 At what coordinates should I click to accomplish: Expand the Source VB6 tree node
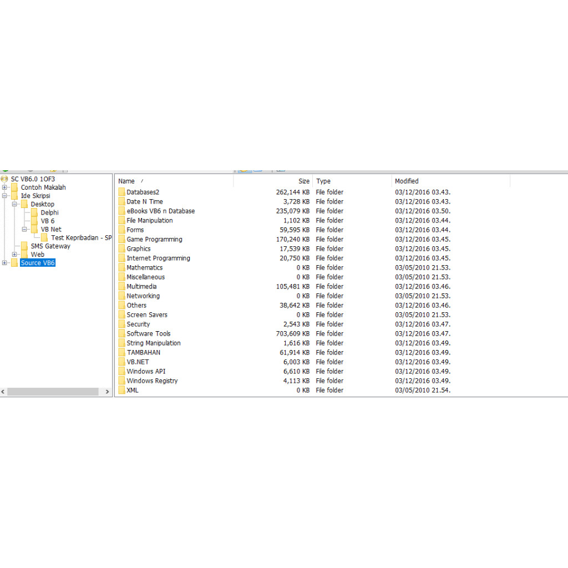point(4,262)
